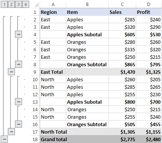This screenshot has height=143, width=162.
Task: Select the $800 subtotal cell
Action: tap(122, 102)
